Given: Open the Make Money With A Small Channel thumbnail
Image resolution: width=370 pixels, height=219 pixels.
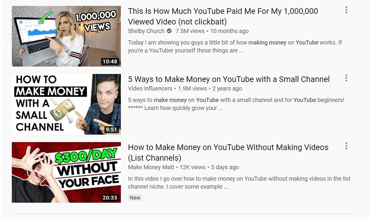Looking at the screenshot, I should tap(66, 104).
